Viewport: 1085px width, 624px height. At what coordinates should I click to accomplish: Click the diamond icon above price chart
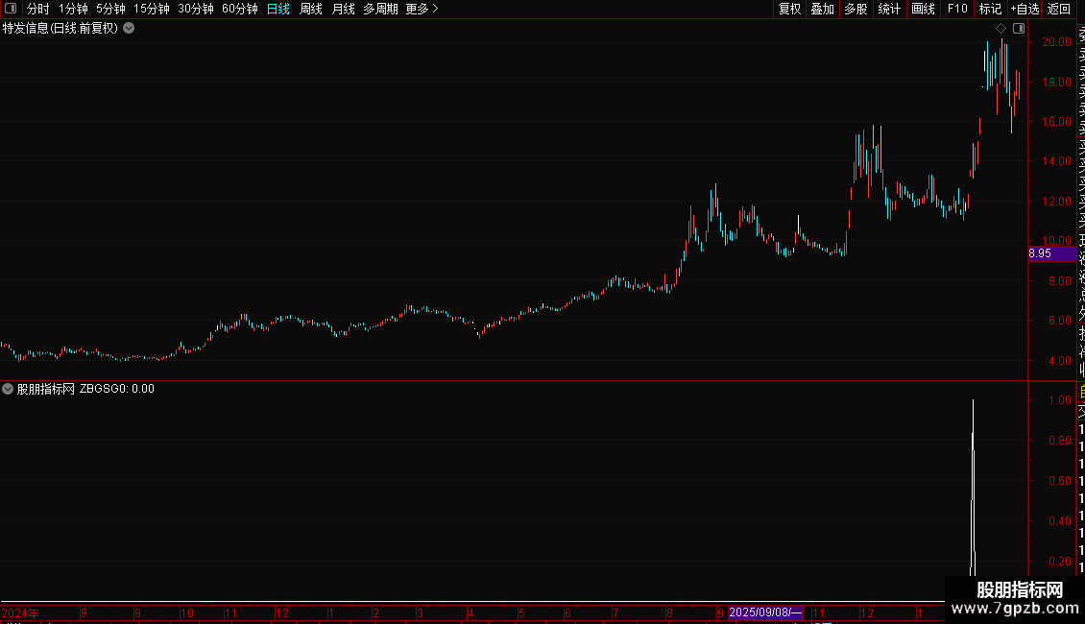pyautogui.click(x=1001, y=29)
